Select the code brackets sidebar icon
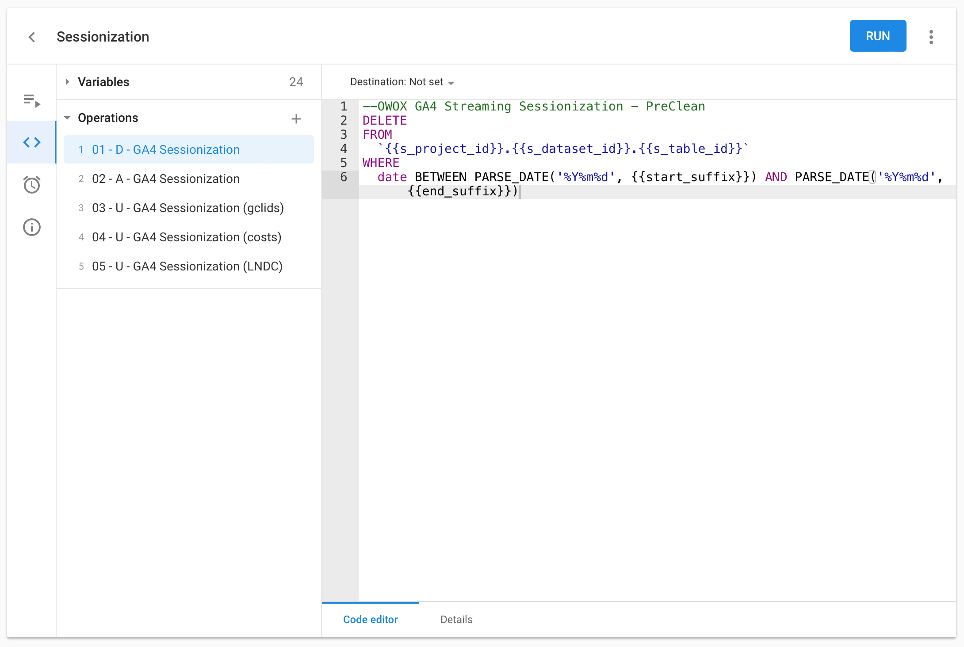This screenshot has width=964, height=647. pyautogui.click(x=32, y=142)
